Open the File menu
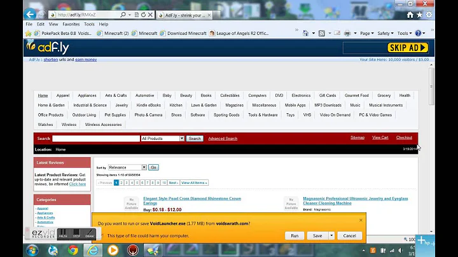The height and width of the screenshot is (257, 458). 29,24
